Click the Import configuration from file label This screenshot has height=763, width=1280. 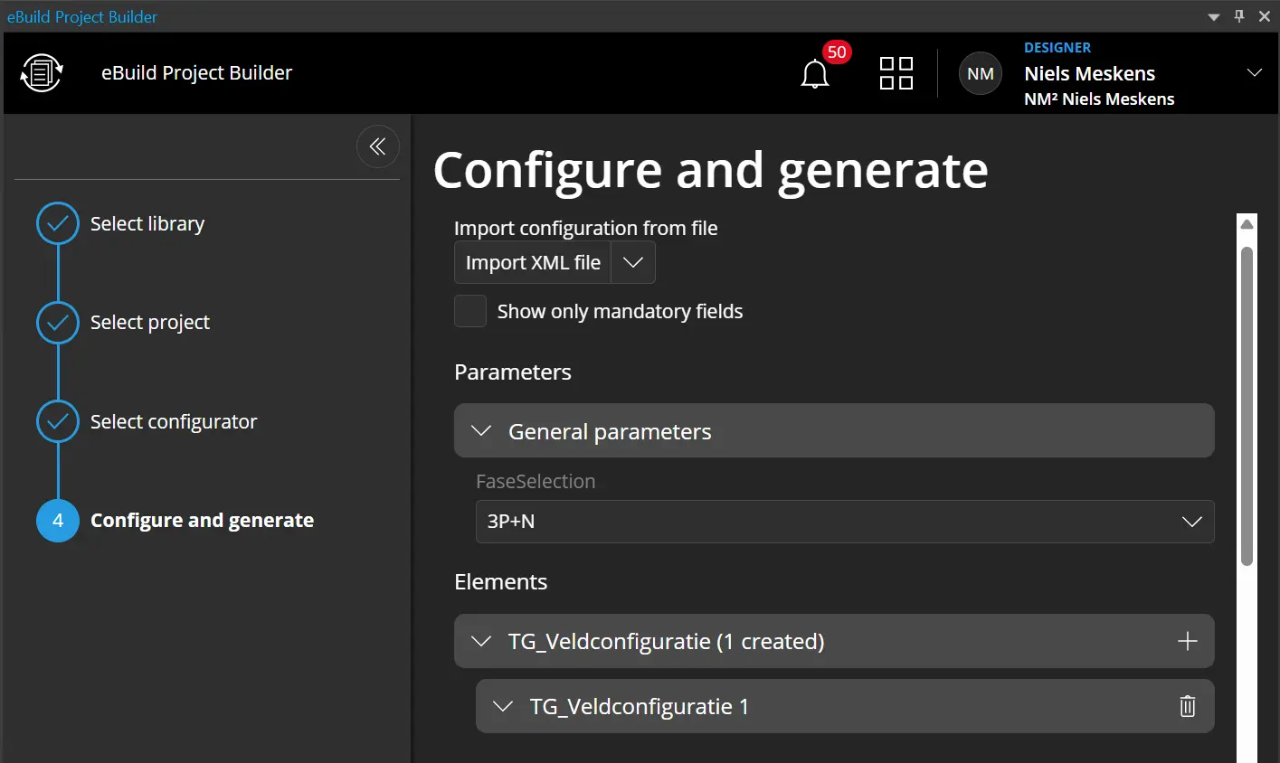tap(586, 228)
